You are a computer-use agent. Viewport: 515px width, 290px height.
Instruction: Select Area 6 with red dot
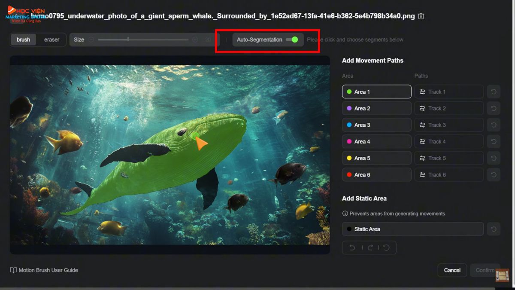pyautogui.click(x=376, y=175)
